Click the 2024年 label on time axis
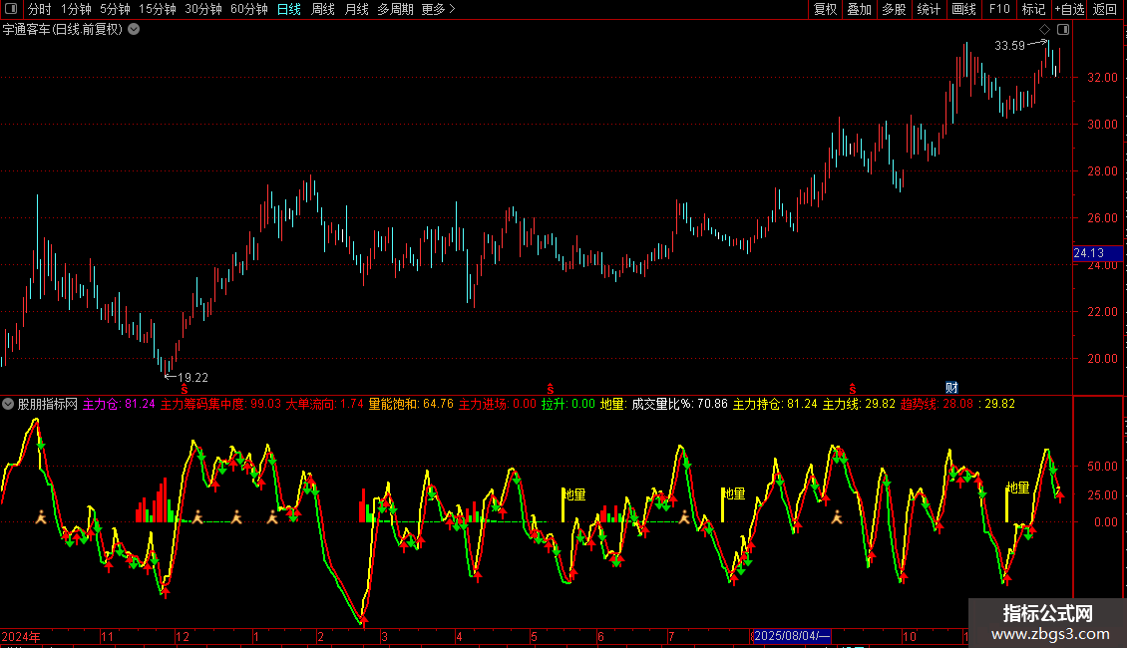 point(21,636)
